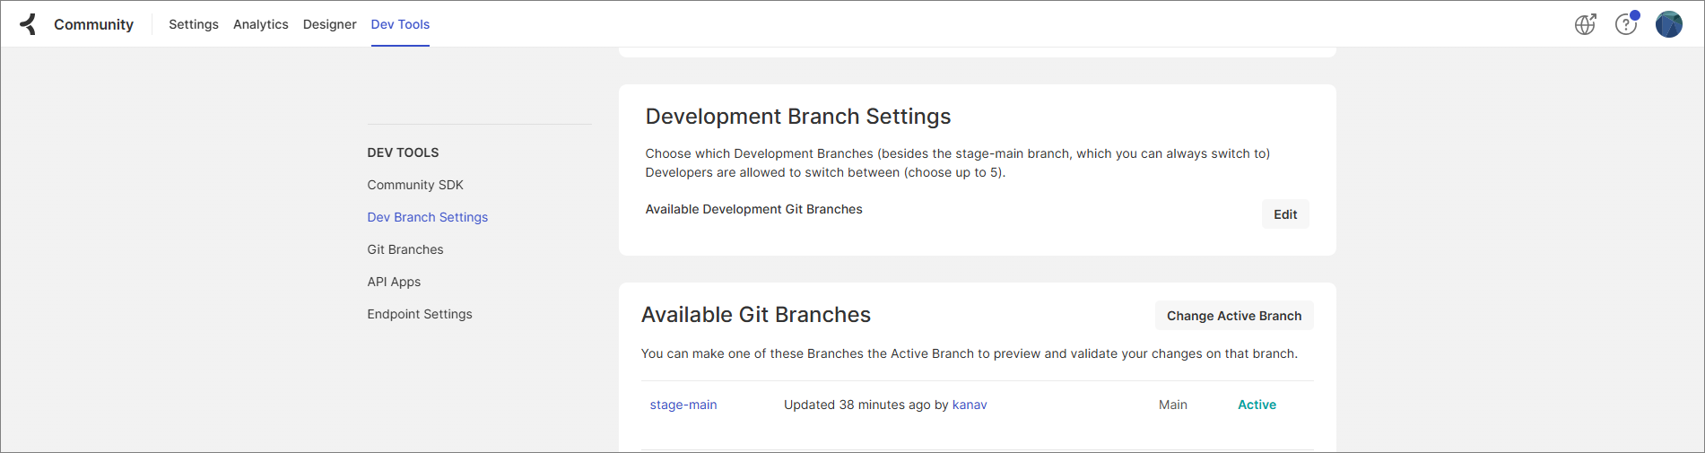Screen dimensions: 1705x453
Task: Open the stage-main branch link
Action: point(683,405)
